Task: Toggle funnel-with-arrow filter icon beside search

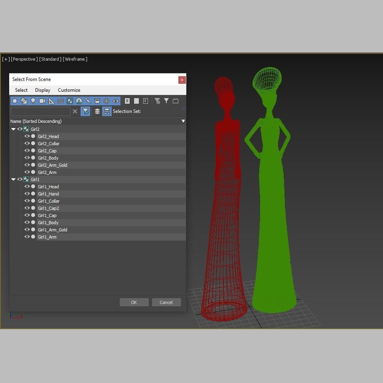Action: [x=85, y=111]
